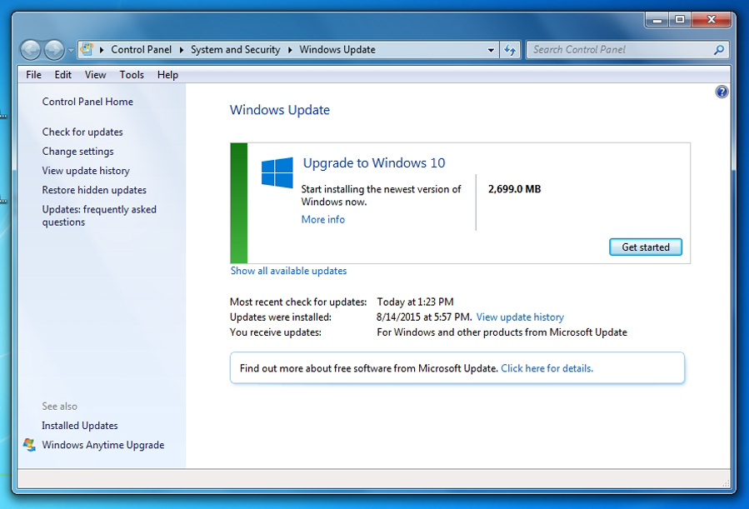
Task: Go to System and Security breadcrumb
Action: [235, 50]
